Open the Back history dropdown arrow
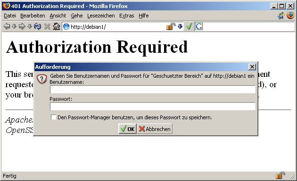 (14, 26)
